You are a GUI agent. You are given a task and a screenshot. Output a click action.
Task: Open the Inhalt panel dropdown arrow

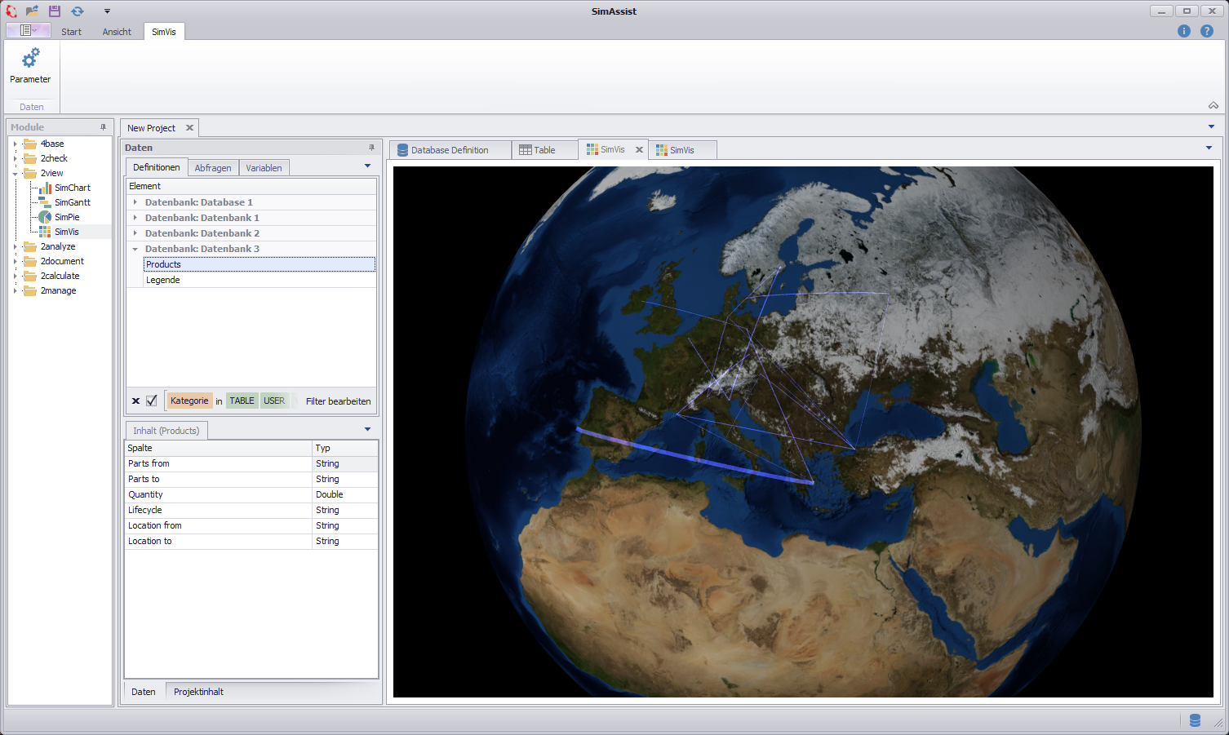(367, 429)
